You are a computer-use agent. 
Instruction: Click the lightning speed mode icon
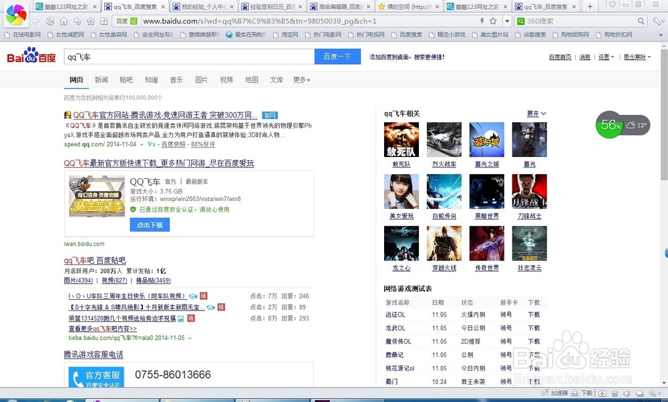pos(482,21)
